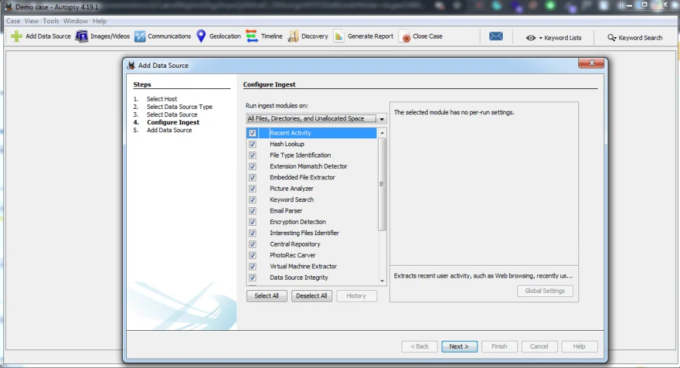Toggle the Interesting Files Identifier checkbox
Screen dimensions: 680x368
point(252,233)
